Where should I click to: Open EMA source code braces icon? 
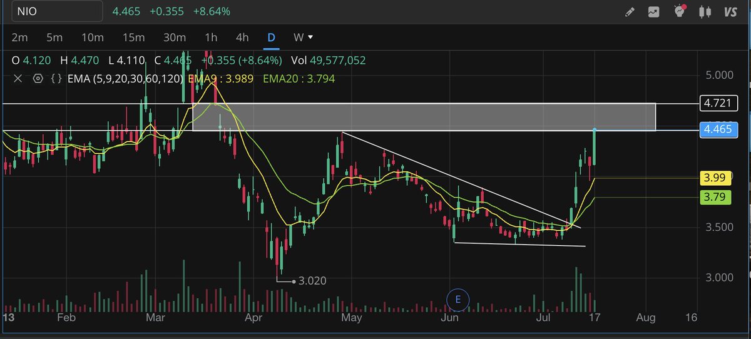[56, 79]
